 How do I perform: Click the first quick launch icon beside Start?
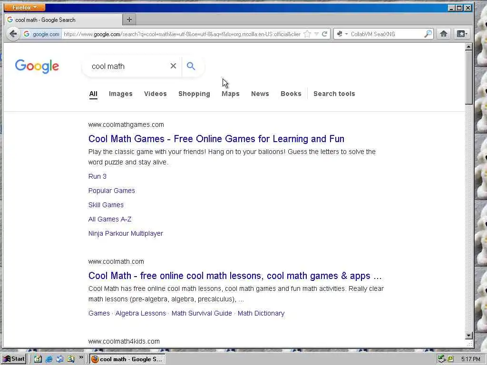coord(38,359)
